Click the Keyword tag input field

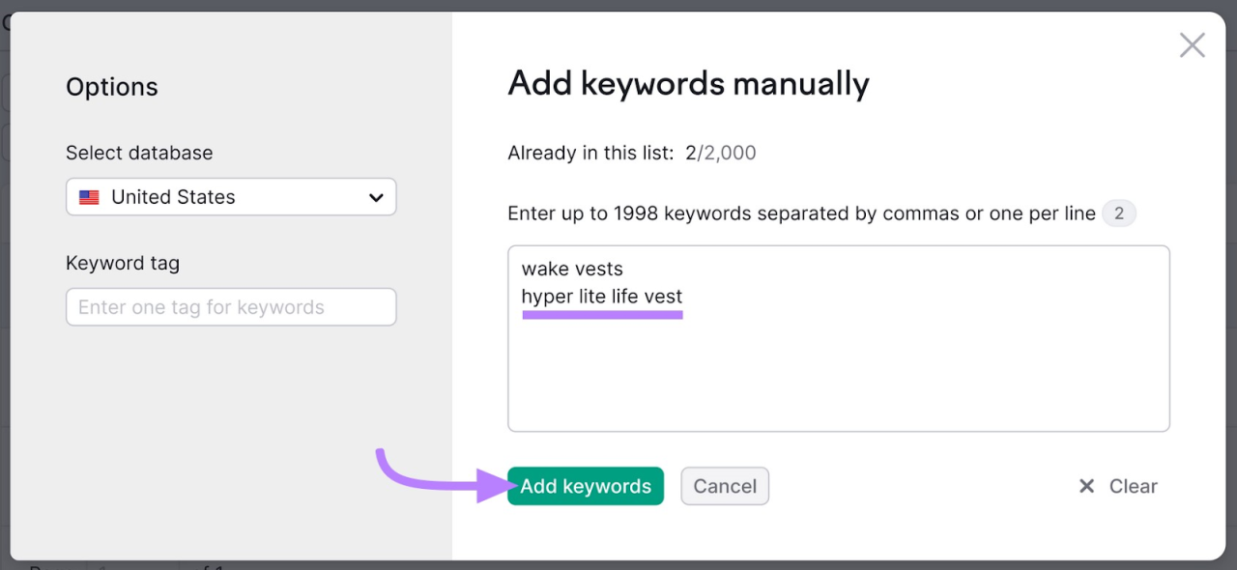tap(231, 306)
